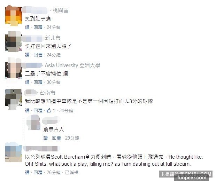Open the Asia University 亞洲大學 link

(x=72, y=65)
